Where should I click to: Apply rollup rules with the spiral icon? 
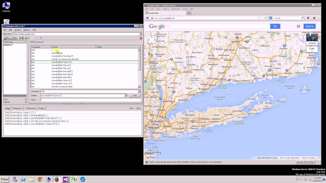tap(41, 38)
